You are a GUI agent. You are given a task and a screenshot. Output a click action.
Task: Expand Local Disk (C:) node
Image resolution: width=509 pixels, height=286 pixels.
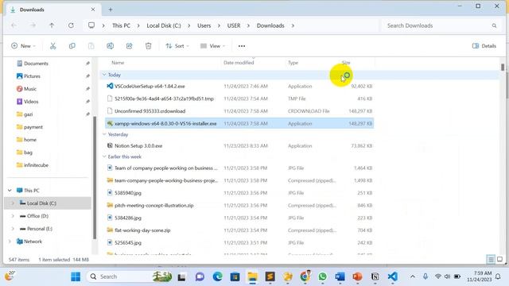click(13, 203)
